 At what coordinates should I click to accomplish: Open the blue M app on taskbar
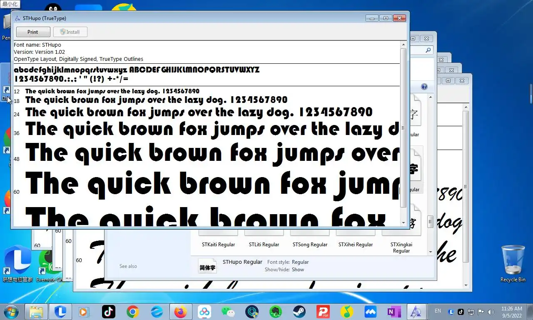371,312
